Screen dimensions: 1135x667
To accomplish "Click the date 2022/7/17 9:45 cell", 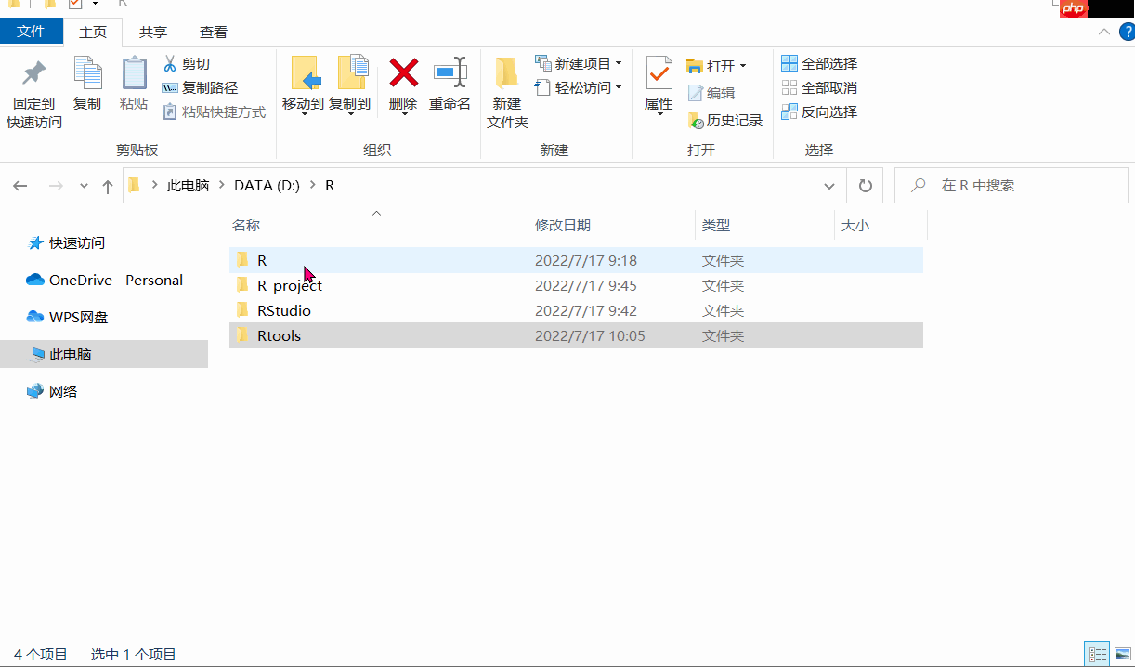I will tap(586, 285).
